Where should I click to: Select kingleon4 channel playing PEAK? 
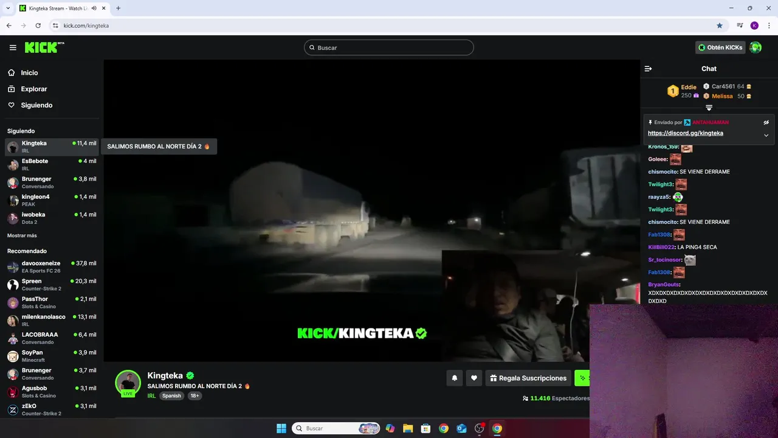click(52, 200)
